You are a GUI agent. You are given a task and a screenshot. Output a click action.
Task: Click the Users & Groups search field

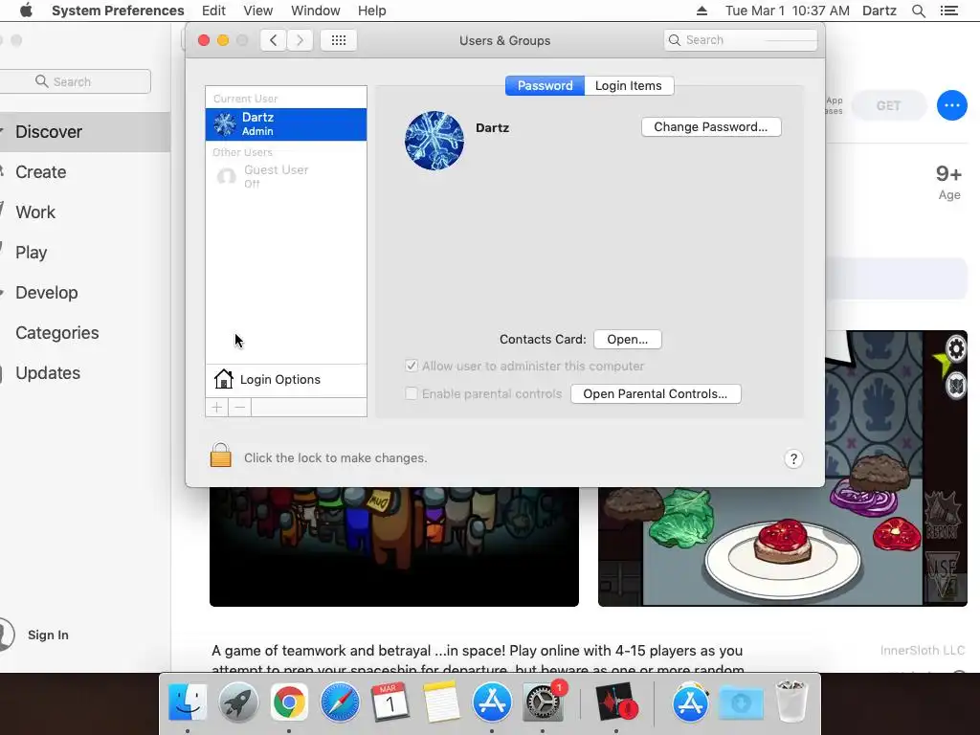pyautogui.click(x=741, y=40)
